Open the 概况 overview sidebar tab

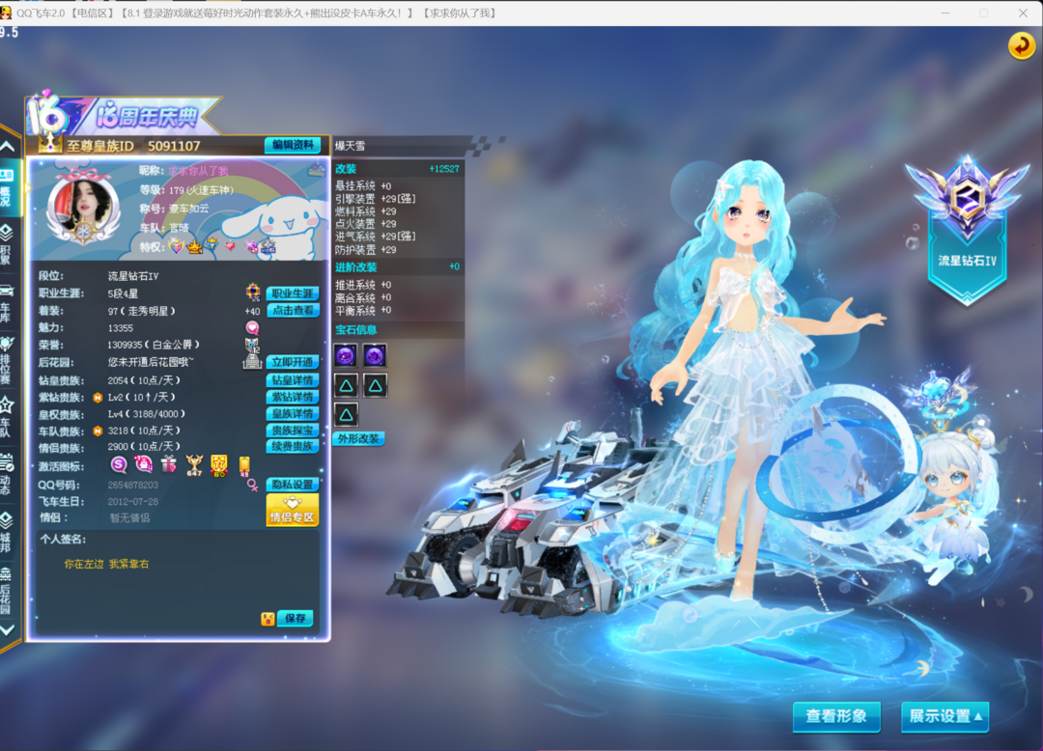[8, 187]
